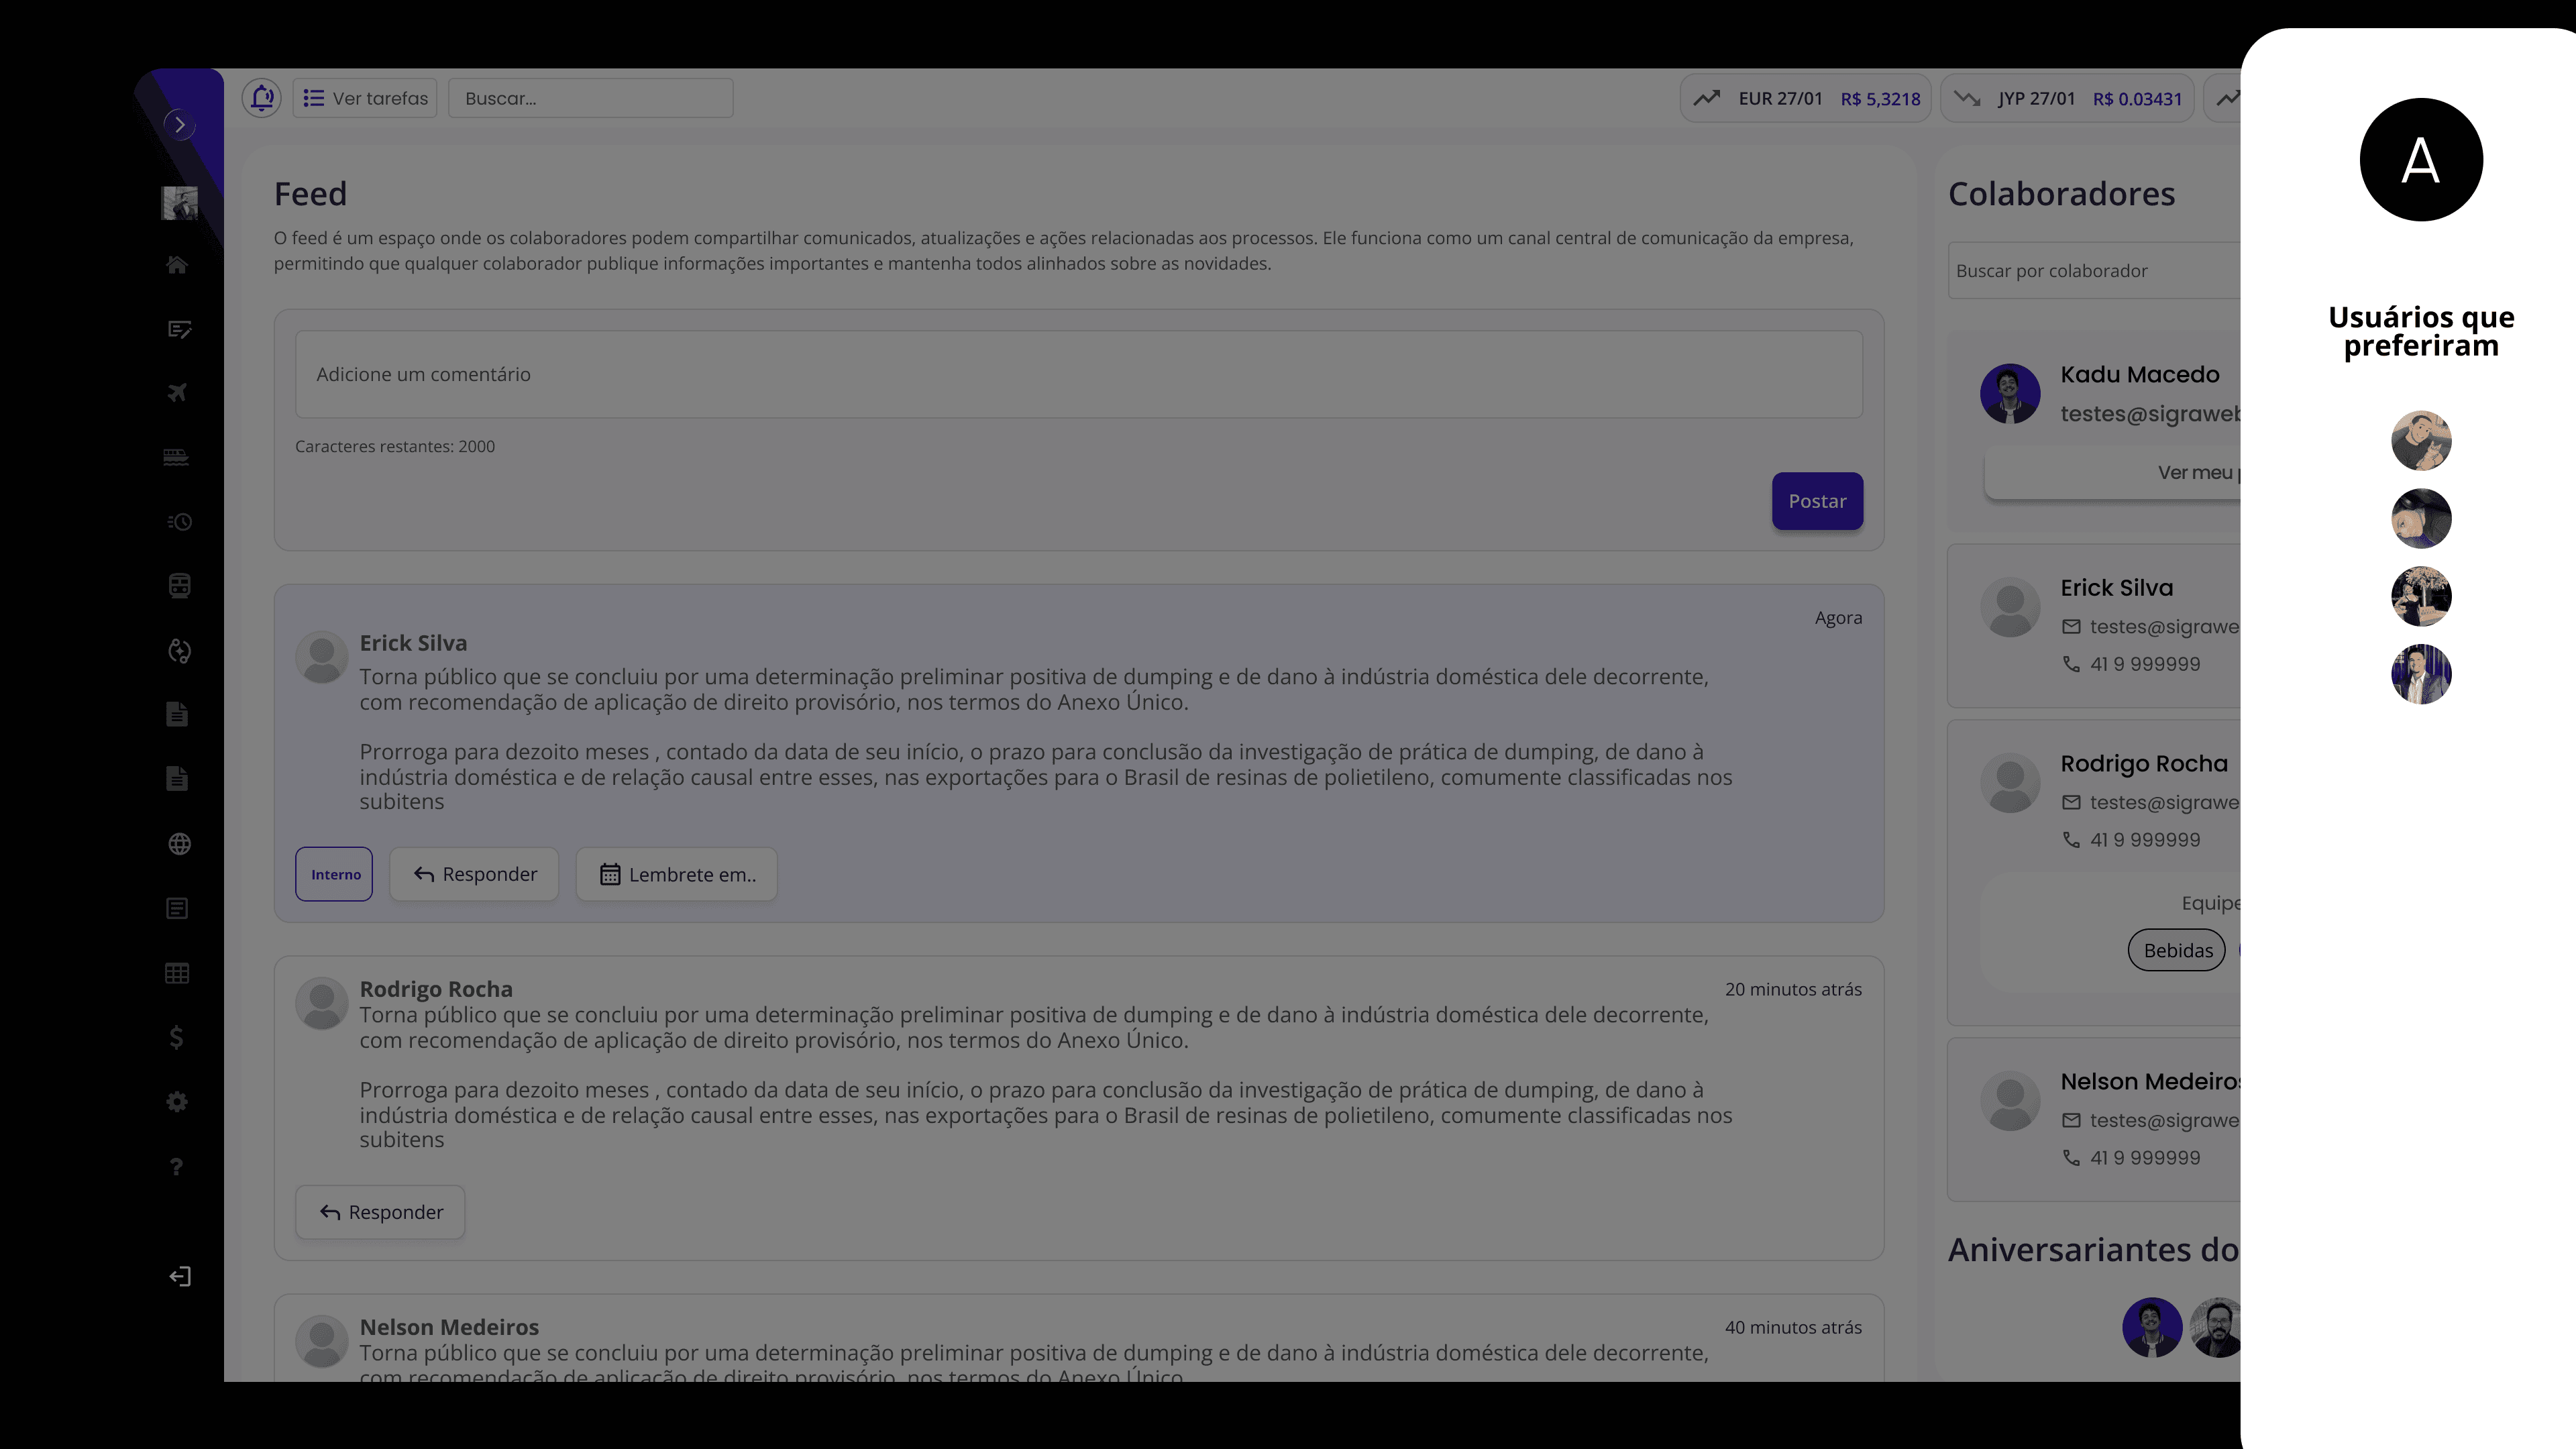Click the Ver tarefas button
The height and width of the screenshot is (1449, 2576).
[365, 98]
